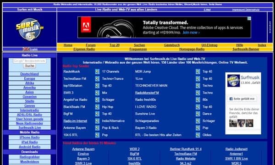275x165 pixels.
Task: Open Musikvideos sidebar link
Action: click(29, 162)
